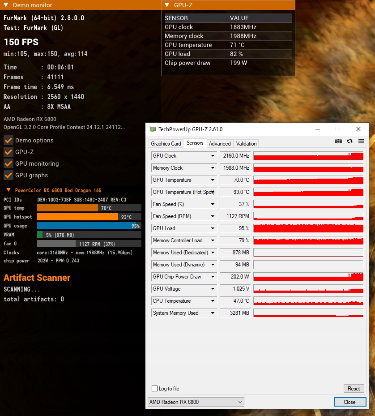Close GPU-Z with the title bar X
This screenshot has height=416, width=375.
tap(358, 129)
